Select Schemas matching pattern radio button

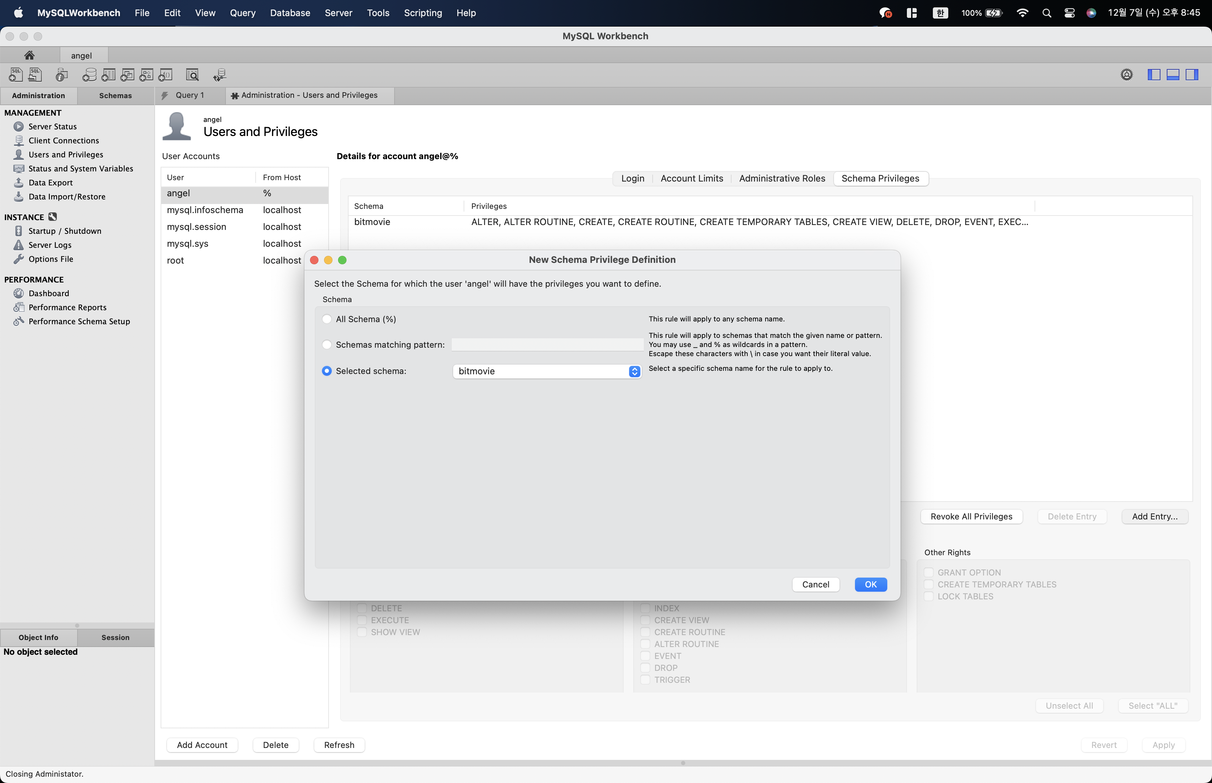tap(327, 345)
